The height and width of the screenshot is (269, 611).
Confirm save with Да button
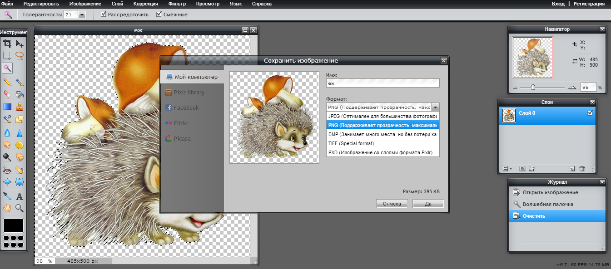(428, 204)
